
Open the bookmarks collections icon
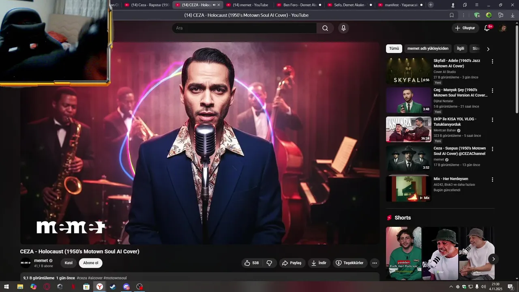point(465,5)
